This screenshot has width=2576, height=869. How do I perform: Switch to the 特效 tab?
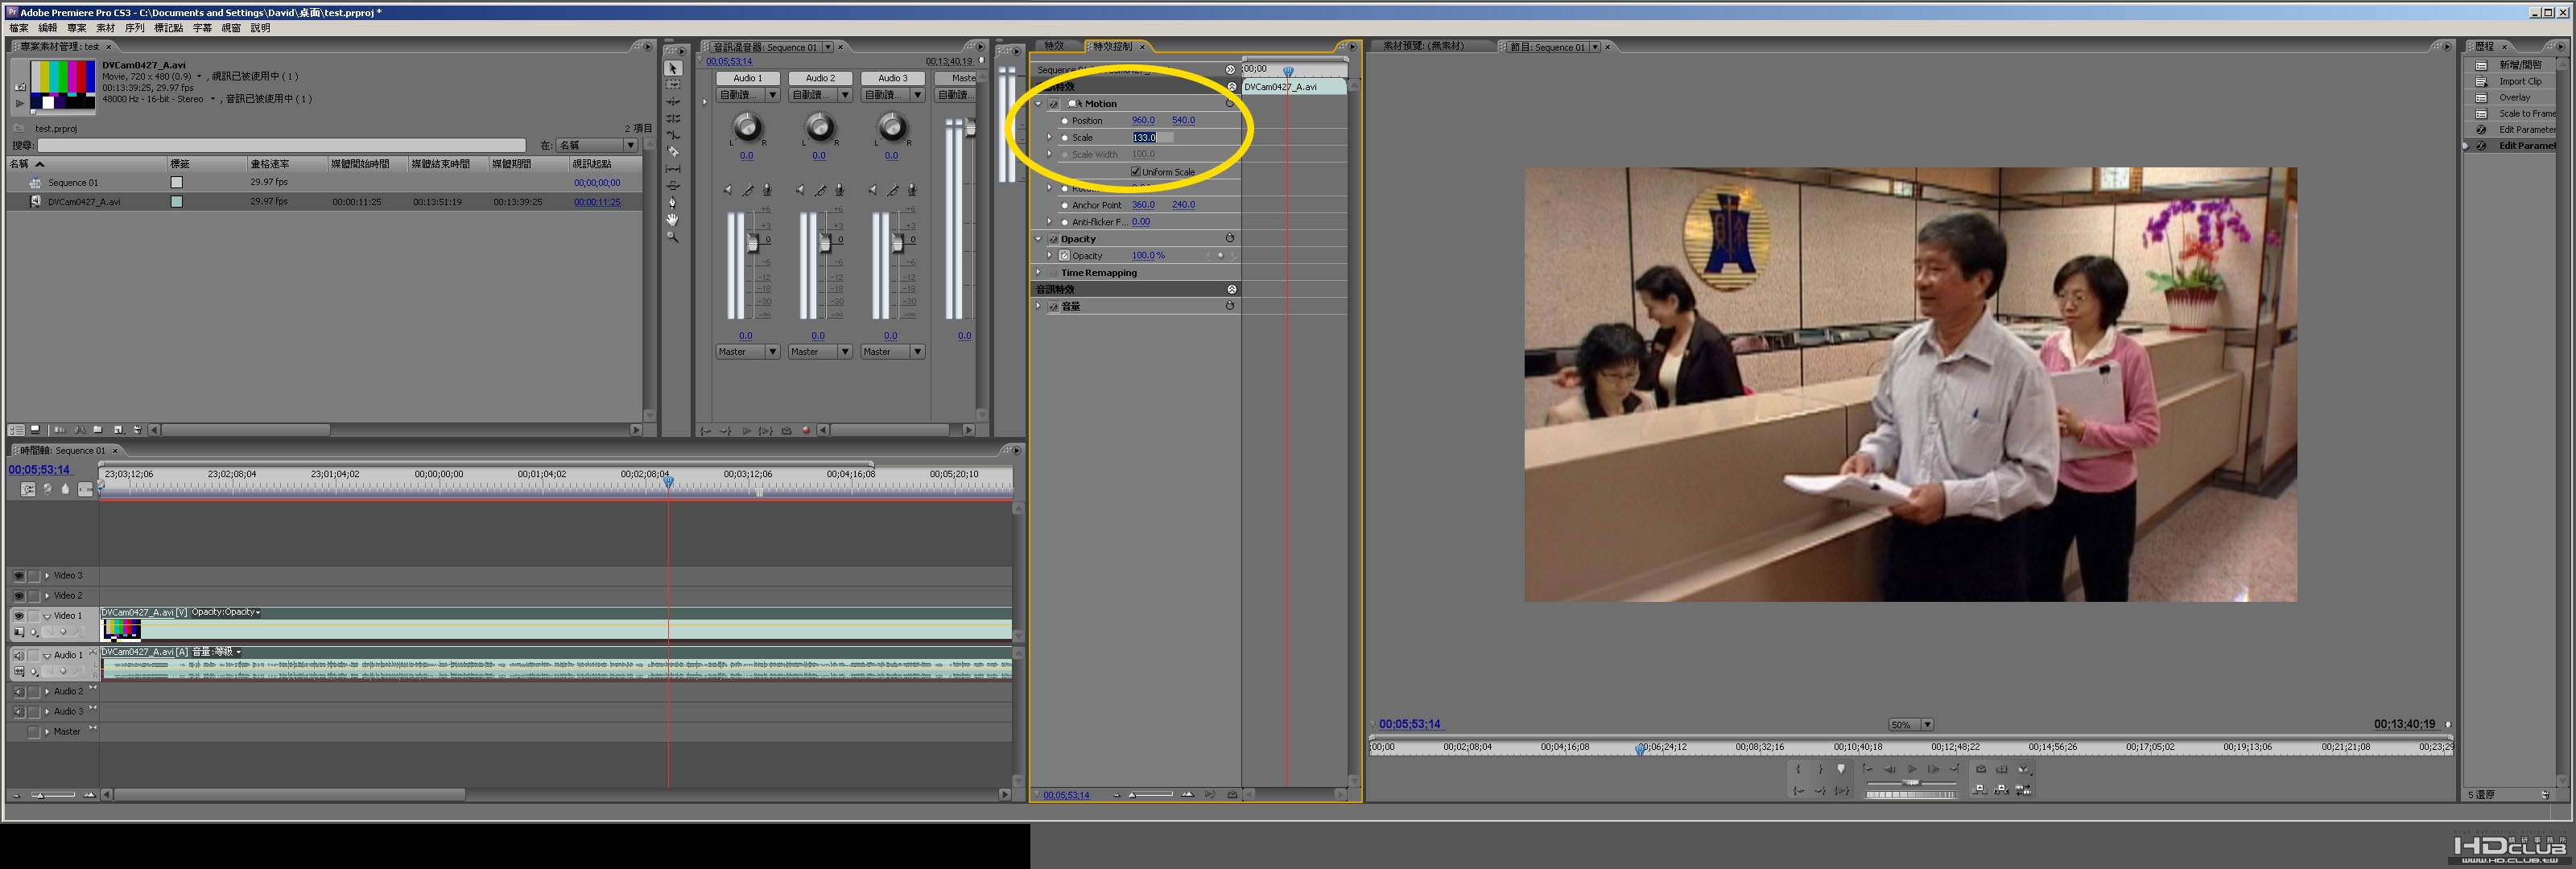1054,46
